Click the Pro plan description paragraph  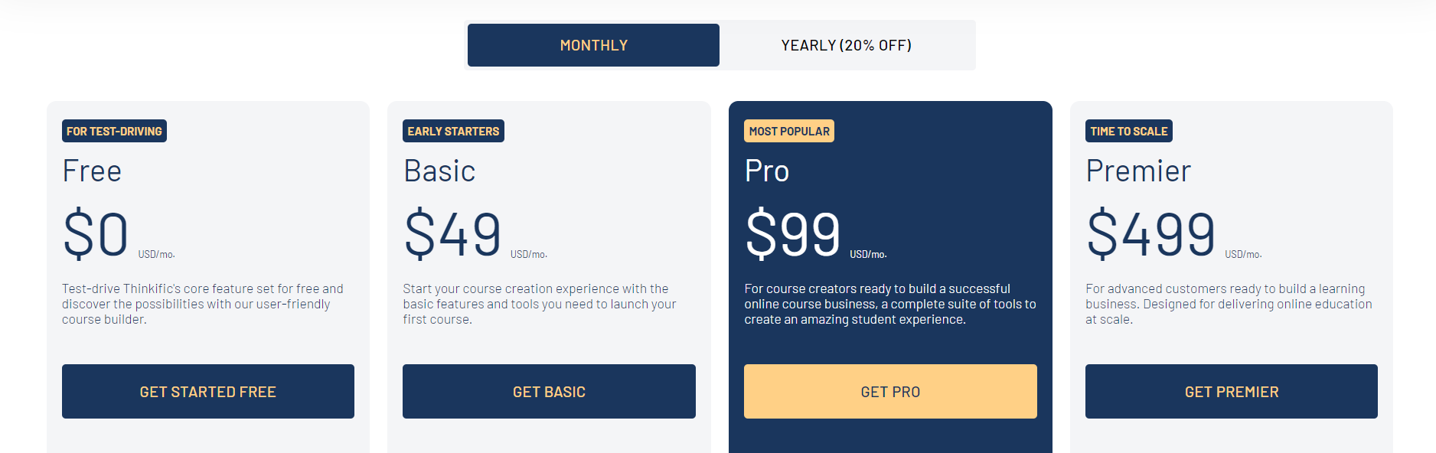tap(889, 304)
